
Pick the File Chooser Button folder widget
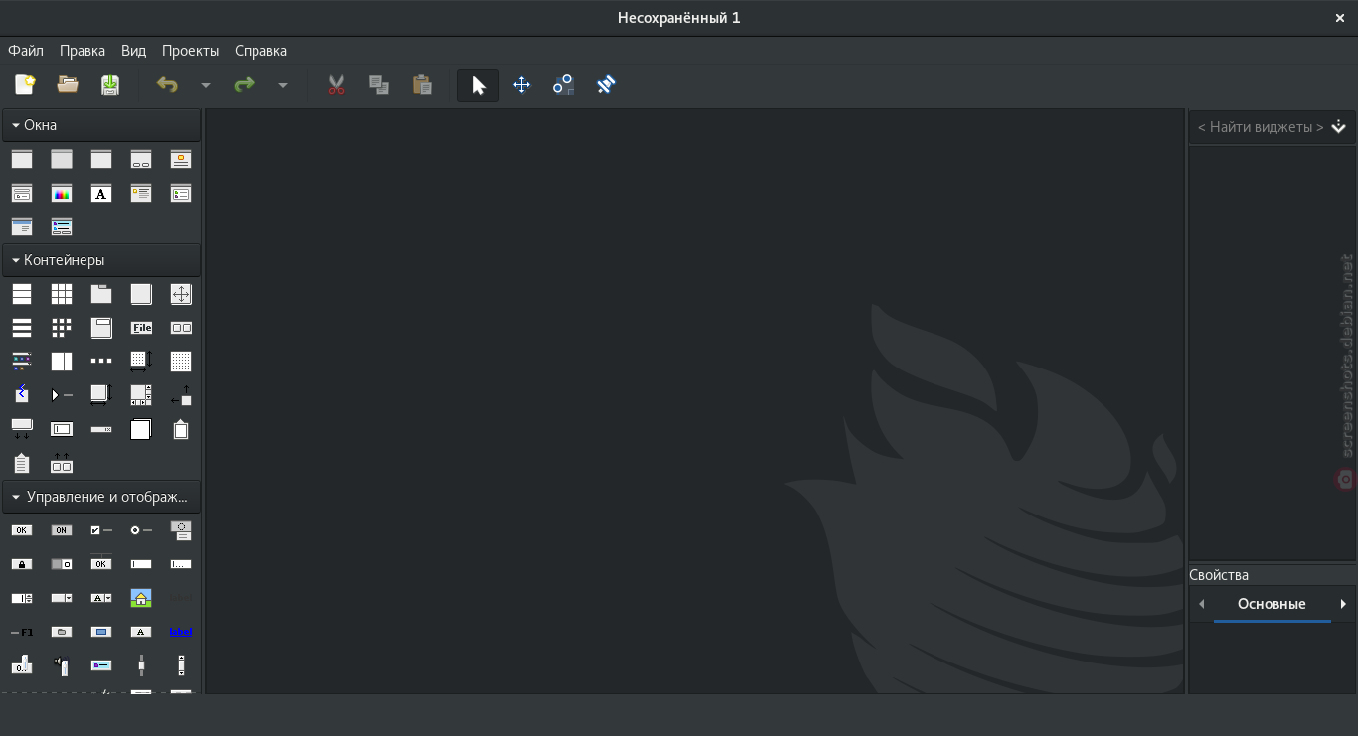coord(62,632)
